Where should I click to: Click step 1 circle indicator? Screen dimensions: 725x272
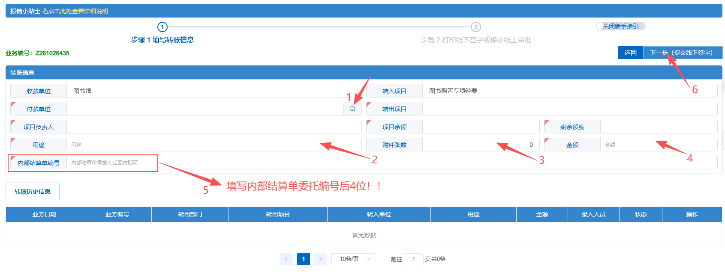coord(162,27)
